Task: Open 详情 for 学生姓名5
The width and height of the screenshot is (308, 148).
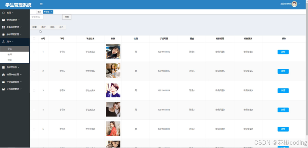Action: [x=283, y=71]
